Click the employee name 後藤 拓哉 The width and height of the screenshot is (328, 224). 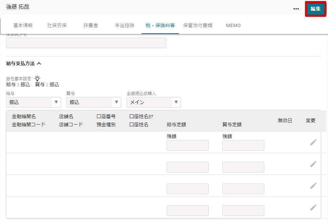pyautogui.click(x=18, y=7)
